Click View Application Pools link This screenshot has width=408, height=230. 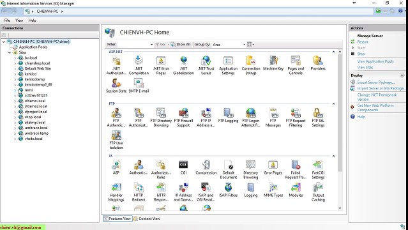click(x=375, y=61)
